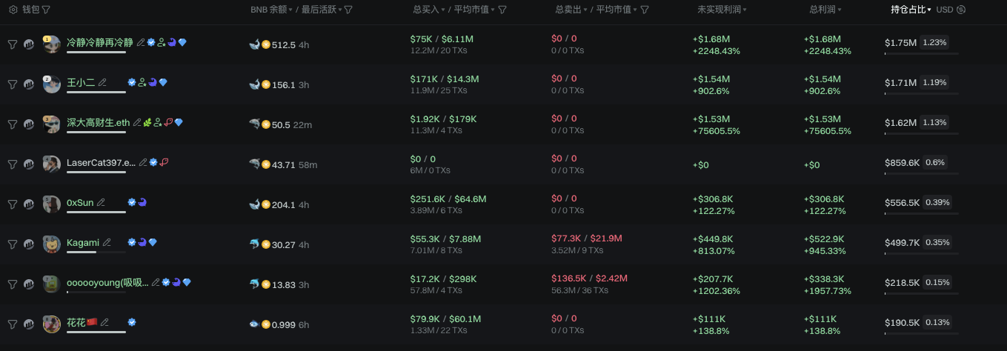Open the 冷静冷静再冷静 wallet link
The height and width of the screenshot is (351, 1007).
(x=99, y=42)
